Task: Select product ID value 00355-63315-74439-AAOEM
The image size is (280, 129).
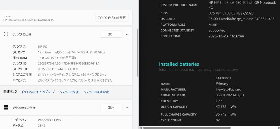Action: pyautogui.click(x=58, y=69)
